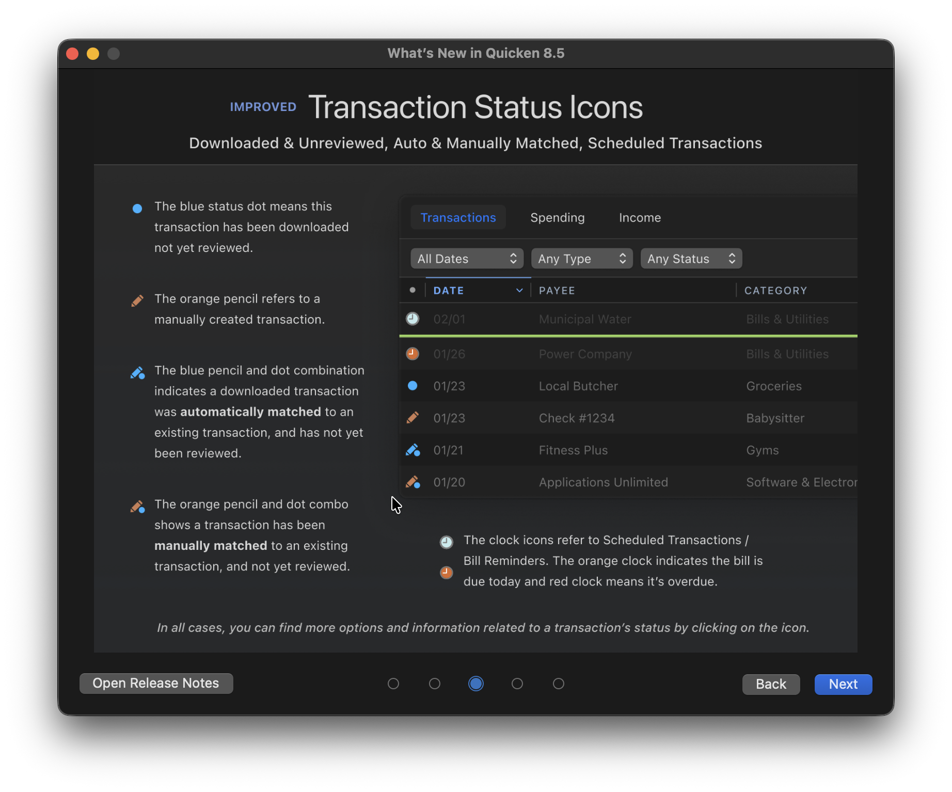Image resolution: width=952 pixels, height=792 pixels.
Task: Click the blue pencil and dot legend icon
Action: tap(137, 373)
